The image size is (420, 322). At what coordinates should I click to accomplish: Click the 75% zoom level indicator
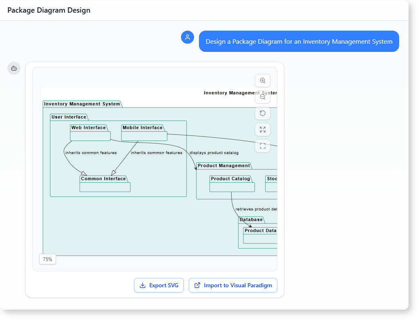pos(47,259)
